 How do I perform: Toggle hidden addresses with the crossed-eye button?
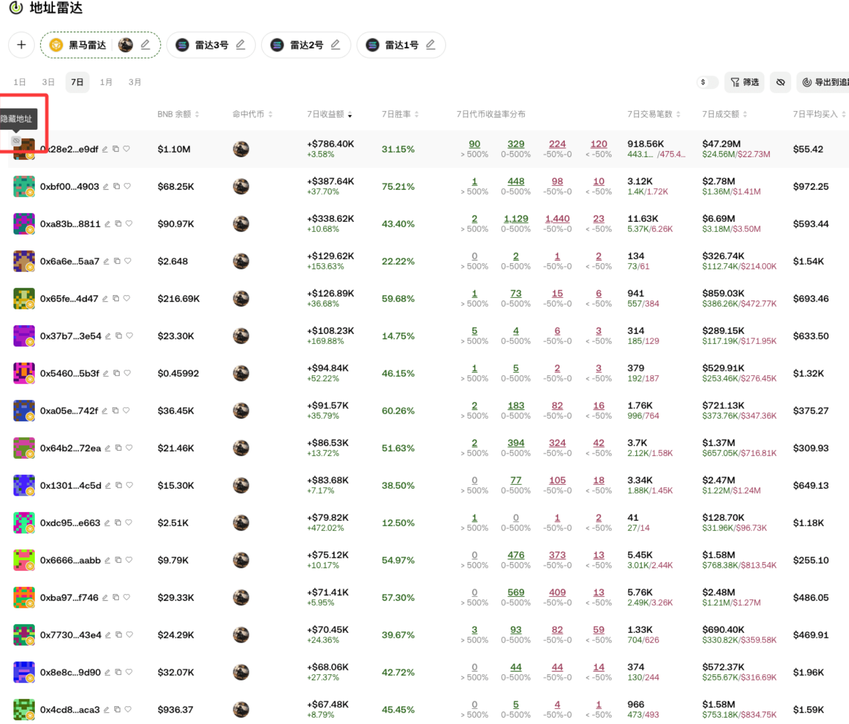coord(780,83)
